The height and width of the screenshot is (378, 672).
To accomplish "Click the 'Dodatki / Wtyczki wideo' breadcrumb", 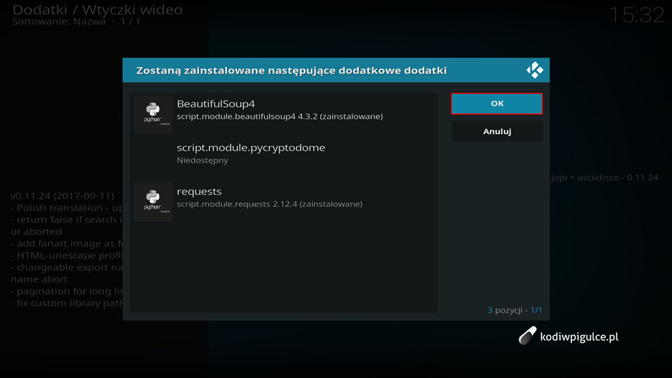I will pyautogui.click(x=97, y=10).
